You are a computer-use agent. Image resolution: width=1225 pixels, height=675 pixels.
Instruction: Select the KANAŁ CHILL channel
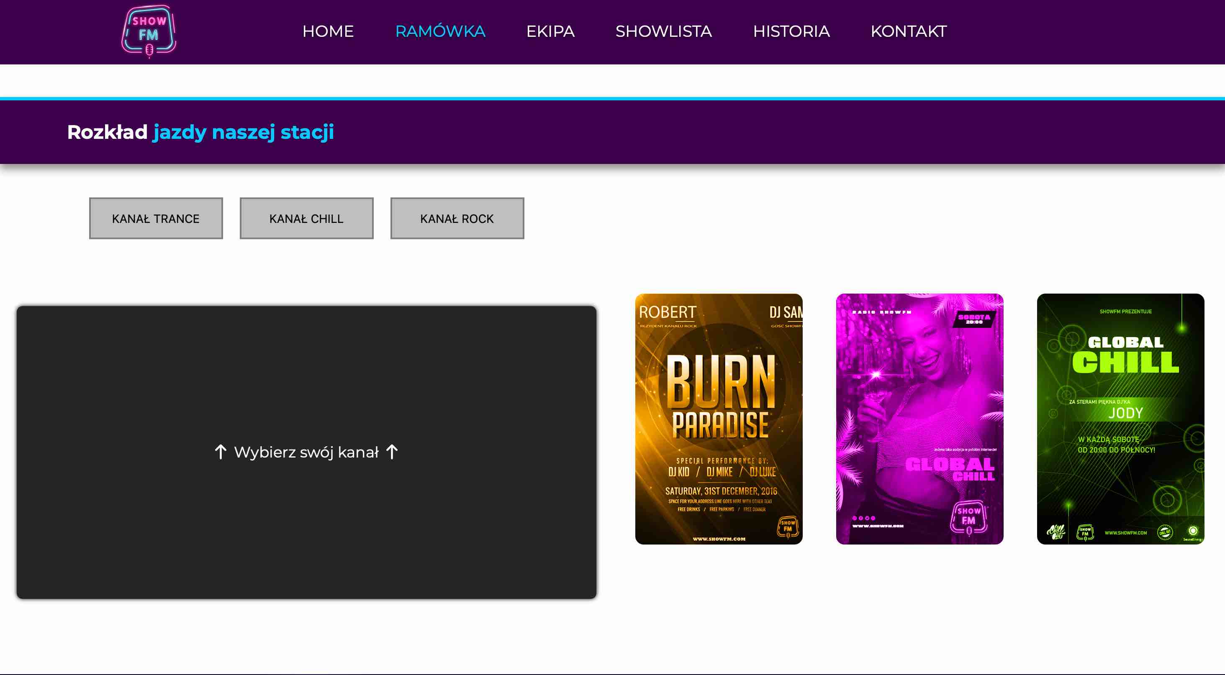pos(307,218)
